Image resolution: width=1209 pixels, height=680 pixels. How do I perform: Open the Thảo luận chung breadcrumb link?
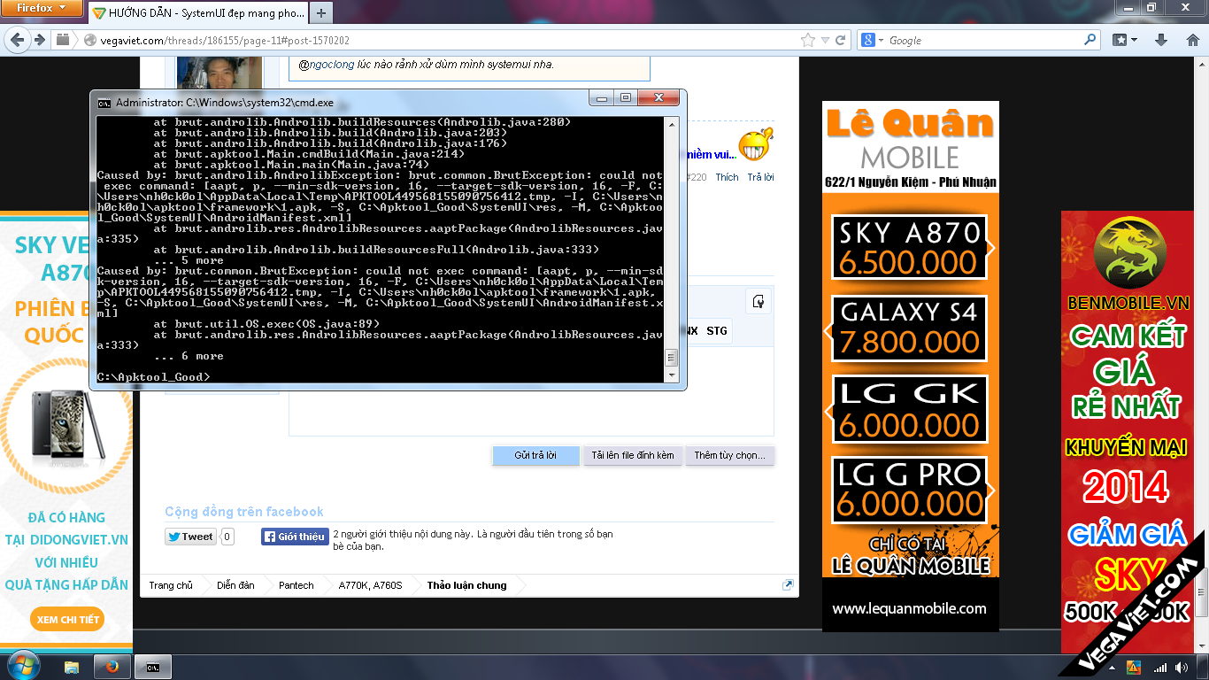[x=466, y=585]
